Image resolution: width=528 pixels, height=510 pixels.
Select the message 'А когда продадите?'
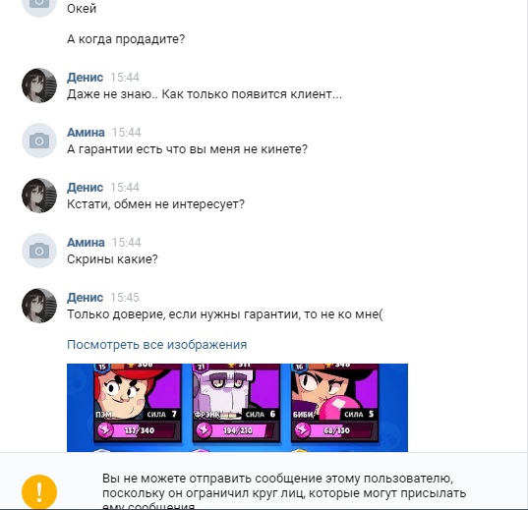tap(126, 39)
